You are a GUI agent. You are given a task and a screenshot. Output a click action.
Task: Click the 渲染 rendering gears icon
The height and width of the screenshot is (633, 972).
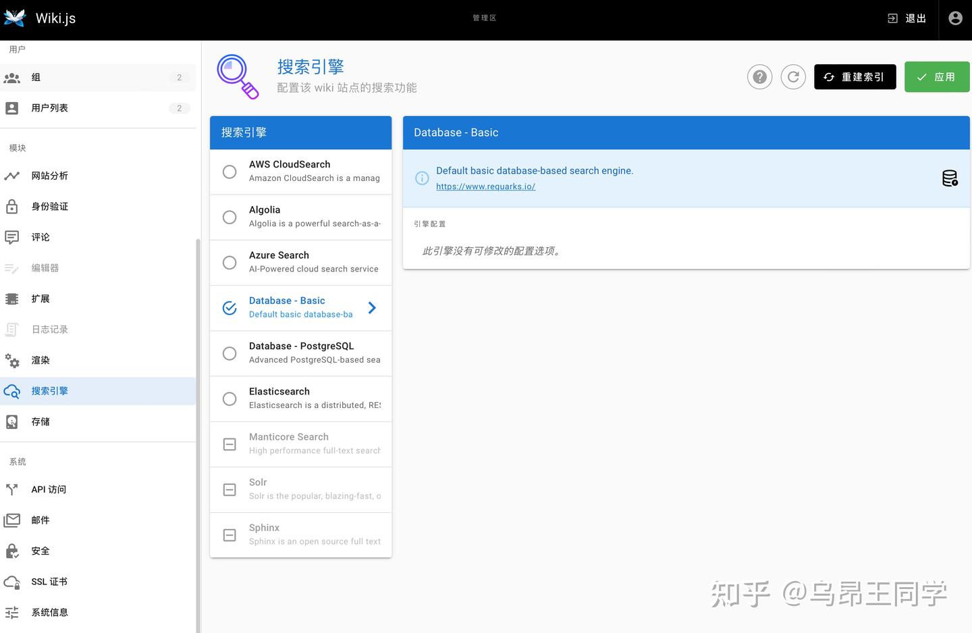tap(12, 360)
